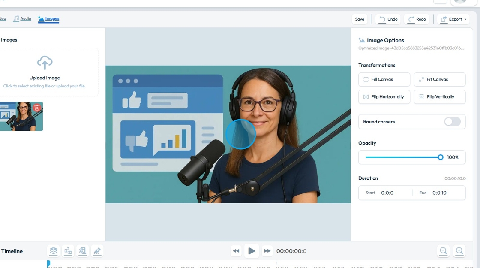
Task: Click the Flip Horizontally icon
Action: pos(366,97)
